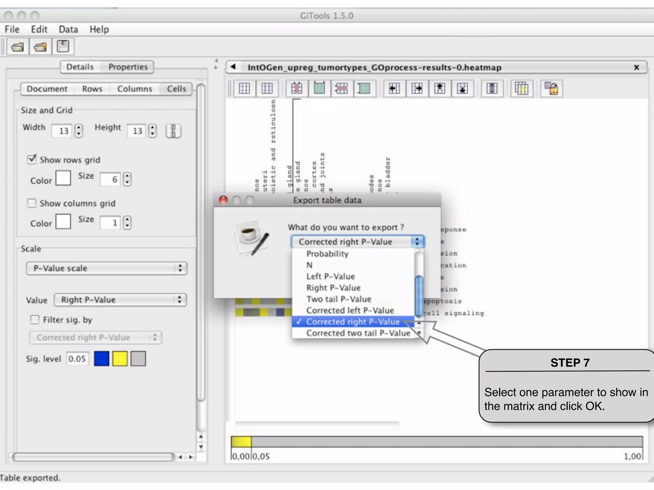Choose Corrected two tail P-Value option
Viewport: 654px width, 490px height.
click(353, 333)
